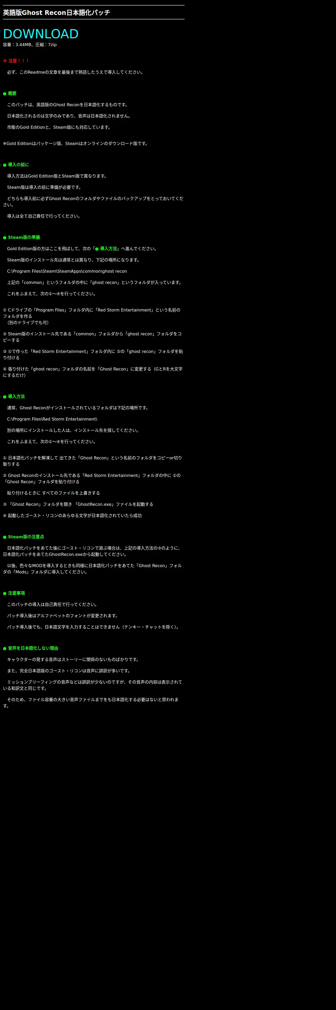Select the path 'C:\Program Files\Red Storm Entertainment\'

point(52,419)
